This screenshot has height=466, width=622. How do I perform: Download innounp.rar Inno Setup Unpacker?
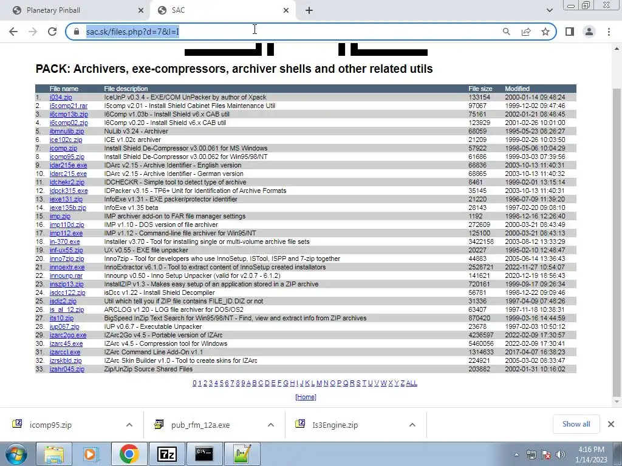(x=66, y=276)
